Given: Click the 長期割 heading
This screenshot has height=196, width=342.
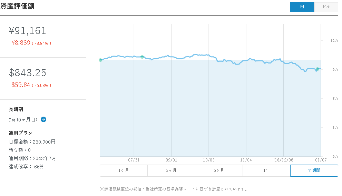Looking at the screenshot, I should click(x=16, y=109).
